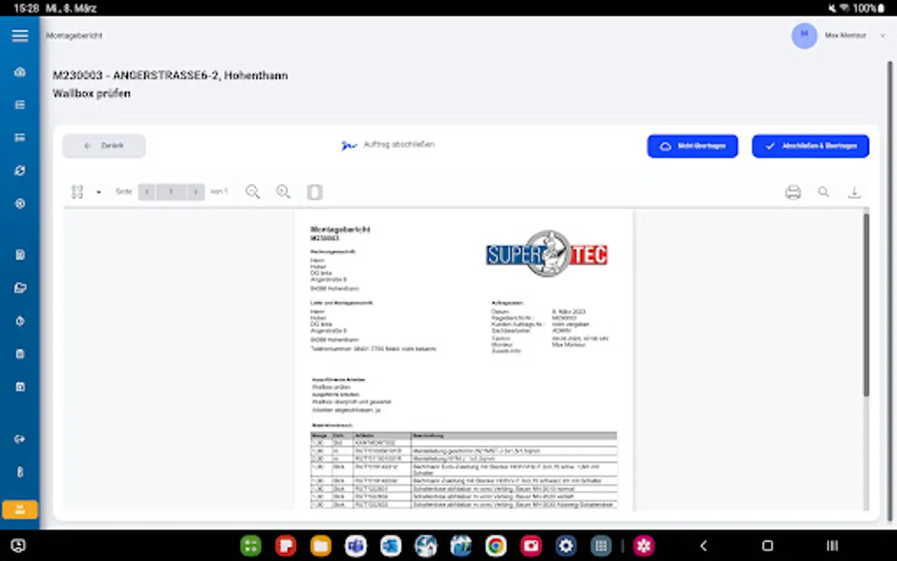Viewport: 897px width, 561px height.
Task: Go to the previous PDF page
Action: click(147, 192)
